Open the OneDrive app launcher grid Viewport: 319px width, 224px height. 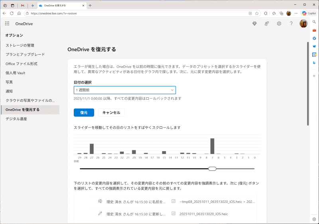point(7,24)
